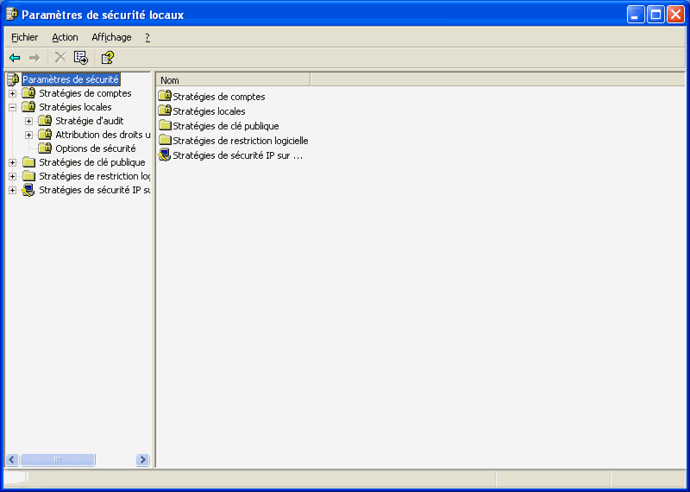
Task: Expand Stratégies de comptes tree node
Action: tap(13, 93)
